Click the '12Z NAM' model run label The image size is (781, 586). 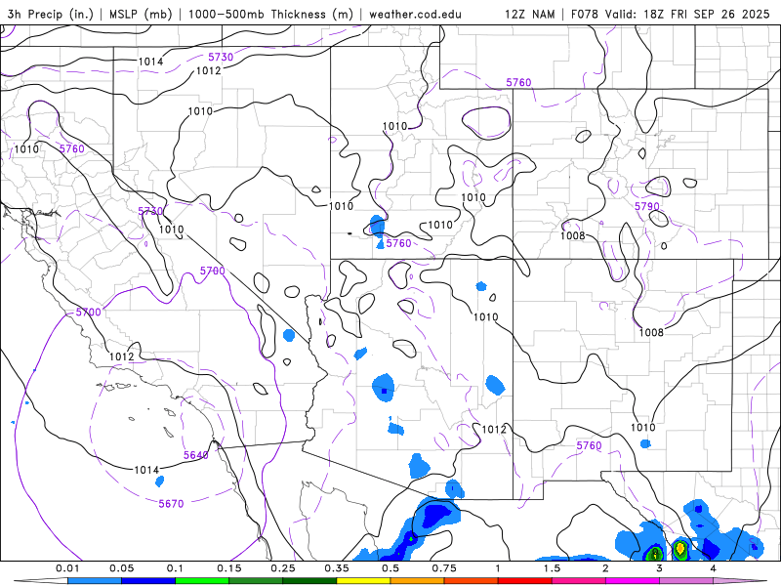[529, 14]
